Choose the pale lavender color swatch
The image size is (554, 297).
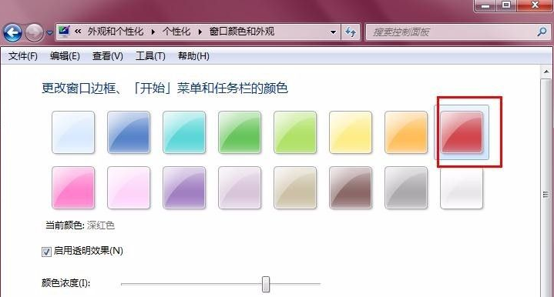click(x=240, y=188)
